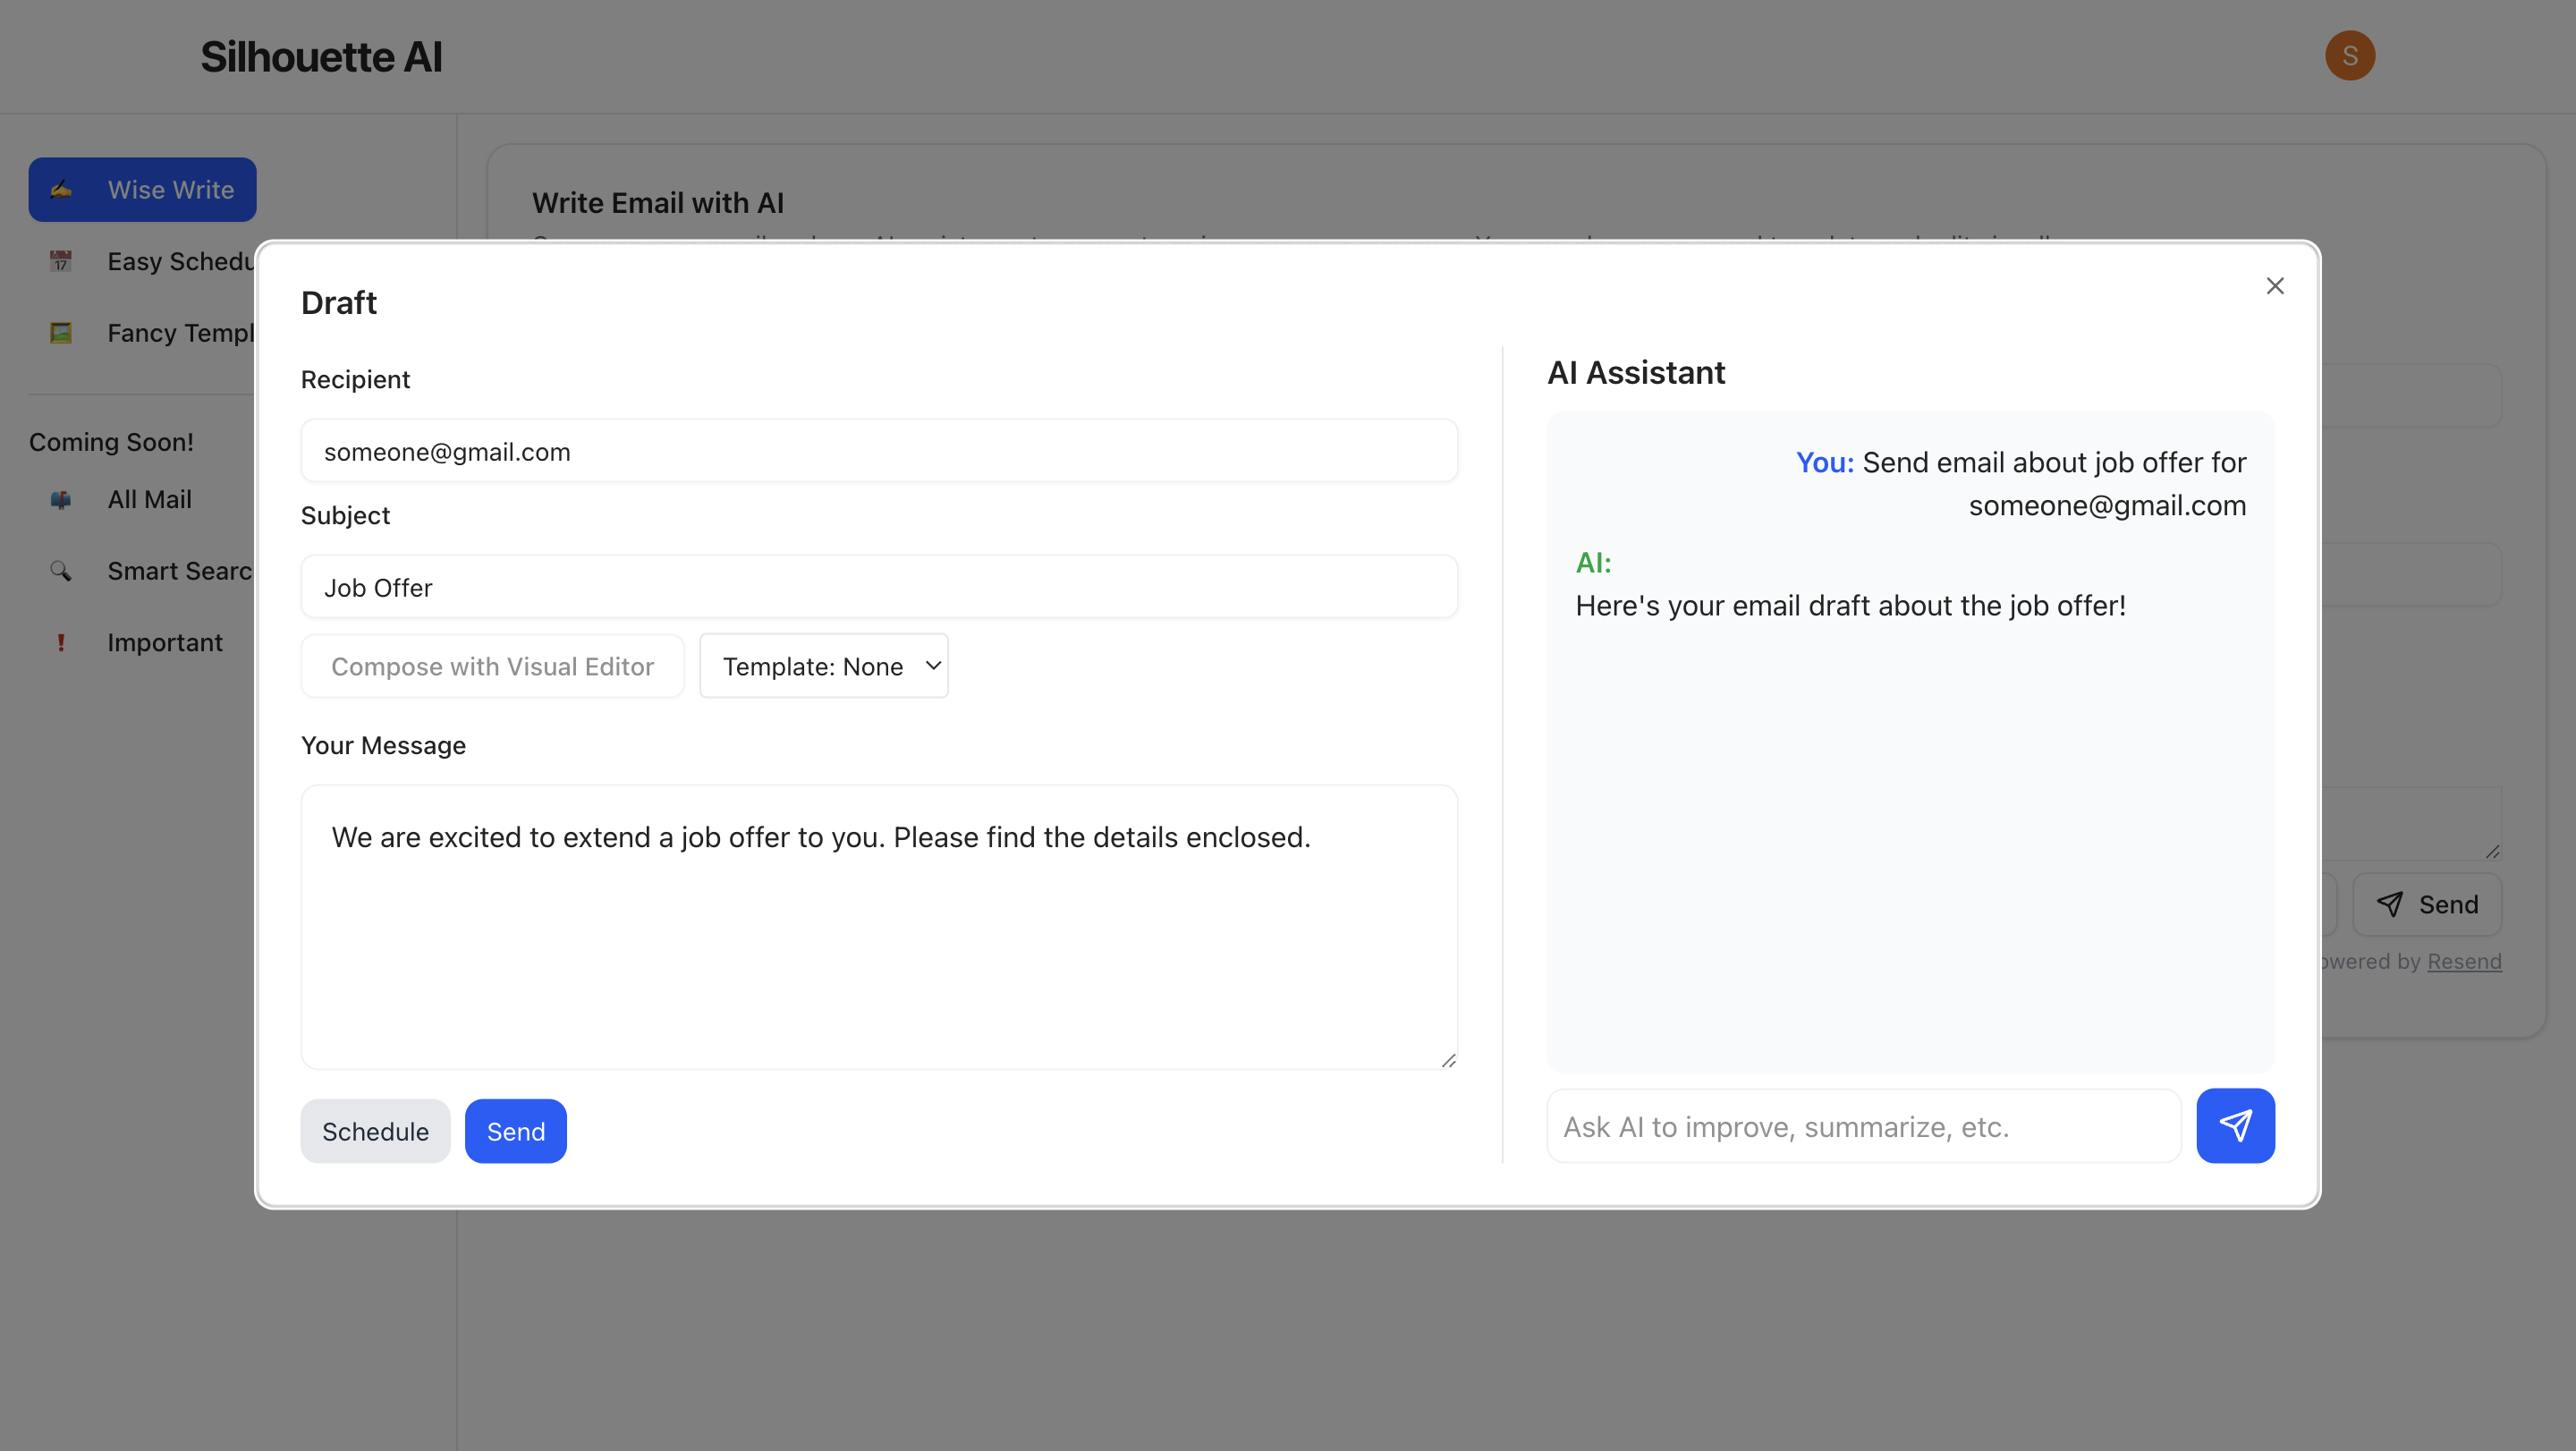Click the Recipient email field
The image size is (2576, 1451).
(878, 452)
